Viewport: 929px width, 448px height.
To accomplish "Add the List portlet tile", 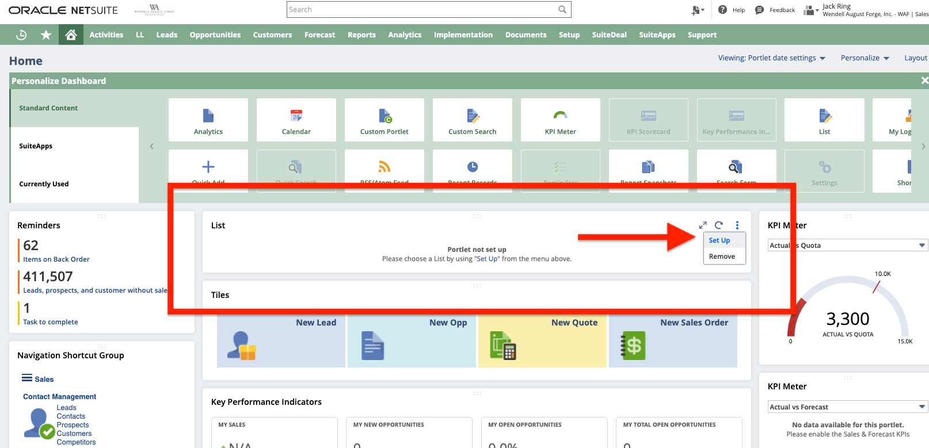I will click(824, 120).
